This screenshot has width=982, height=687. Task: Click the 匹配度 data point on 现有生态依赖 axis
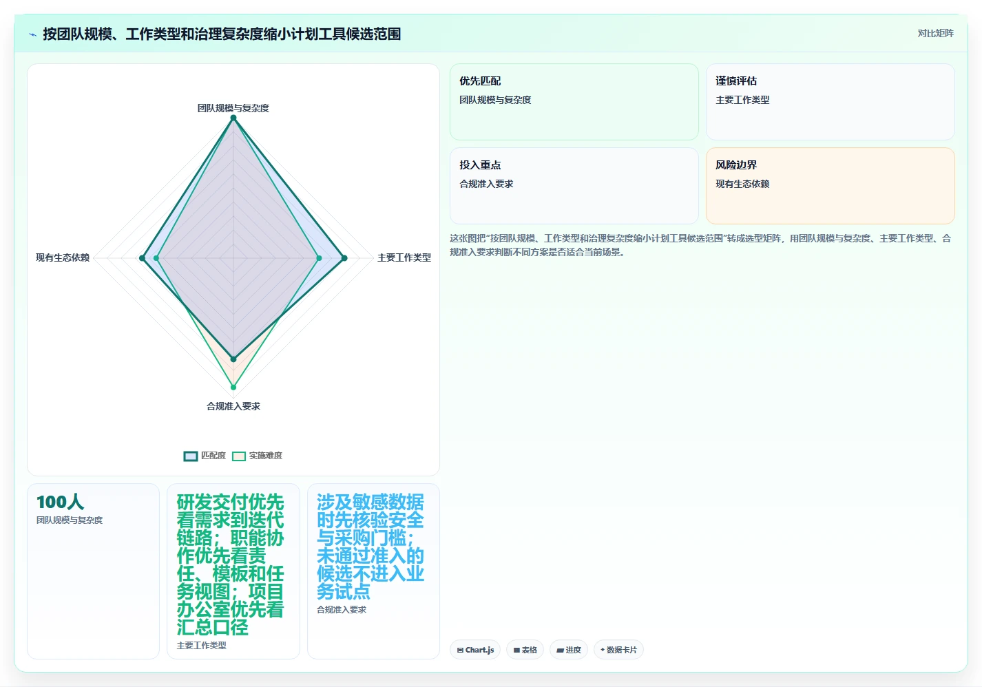[143, 258]
